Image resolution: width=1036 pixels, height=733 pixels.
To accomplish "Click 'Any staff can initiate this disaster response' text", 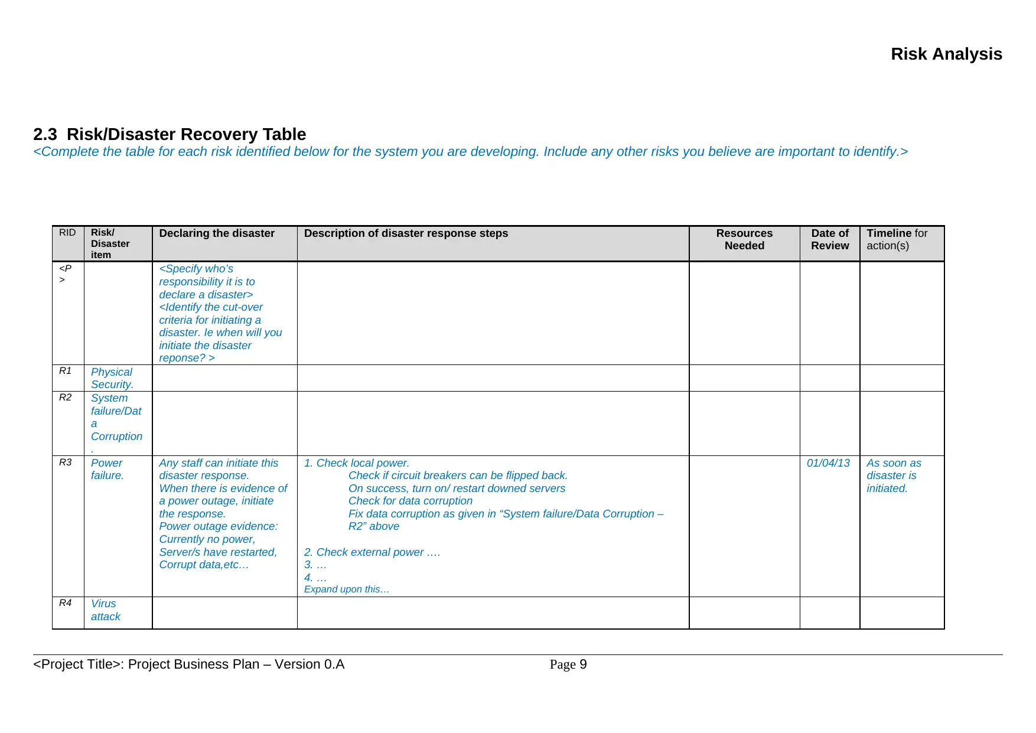I will tap(218, 469).
